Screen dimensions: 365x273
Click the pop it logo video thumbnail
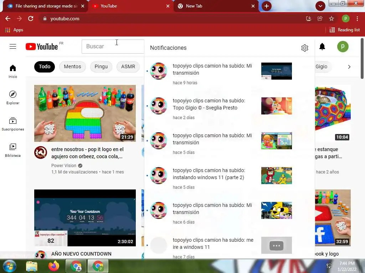(x=85, y=113)
